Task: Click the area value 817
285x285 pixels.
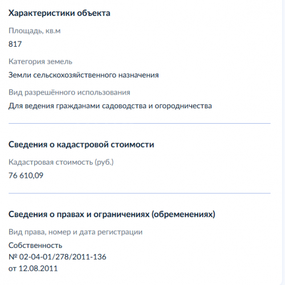Action: click(15, 44)
